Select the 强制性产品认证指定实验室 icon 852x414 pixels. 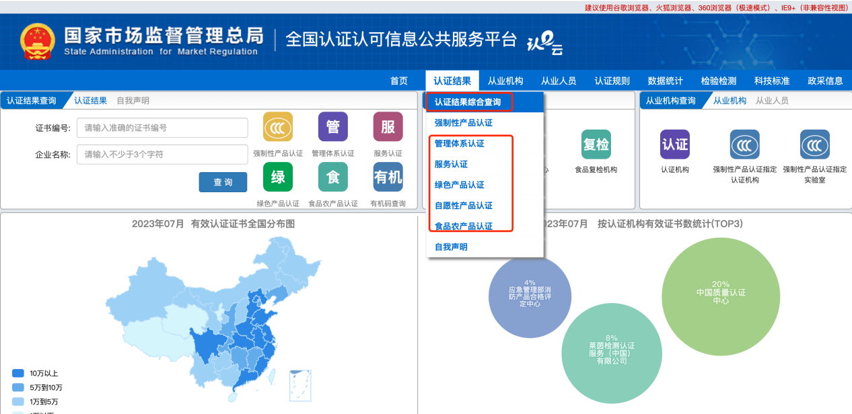(x=814, y=144)
